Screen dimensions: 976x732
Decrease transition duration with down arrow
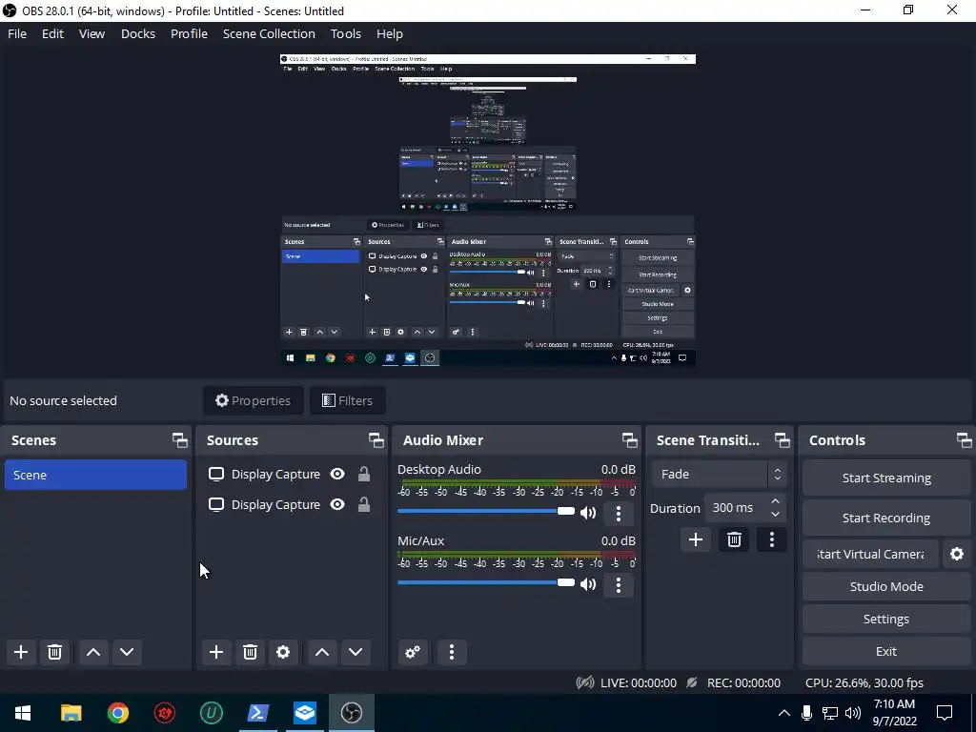click(775, 514)
